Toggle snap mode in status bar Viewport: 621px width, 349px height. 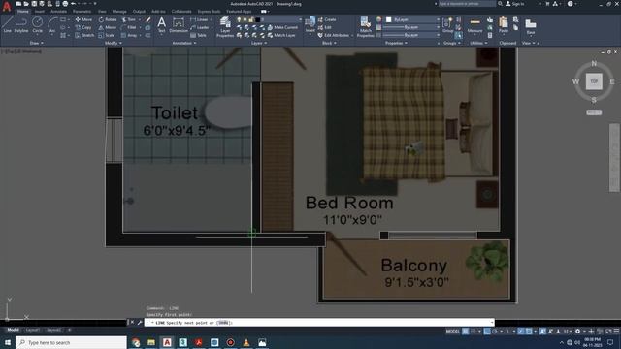[x=473, y=332]
